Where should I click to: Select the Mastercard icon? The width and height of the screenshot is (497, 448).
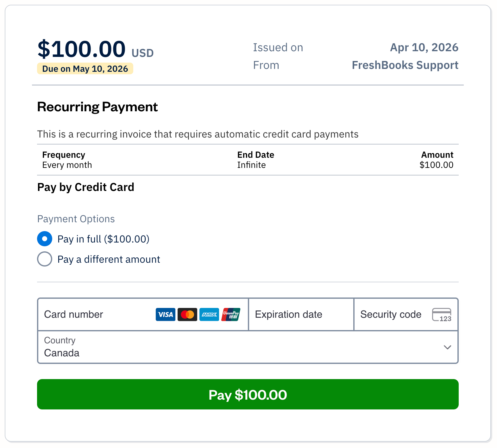pos(187,314)
